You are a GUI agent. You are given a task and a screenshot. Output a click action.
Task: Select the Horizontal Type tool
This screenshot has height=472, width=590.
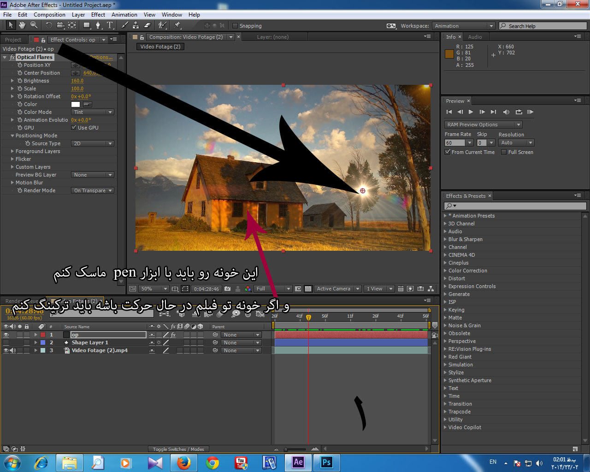110,25
